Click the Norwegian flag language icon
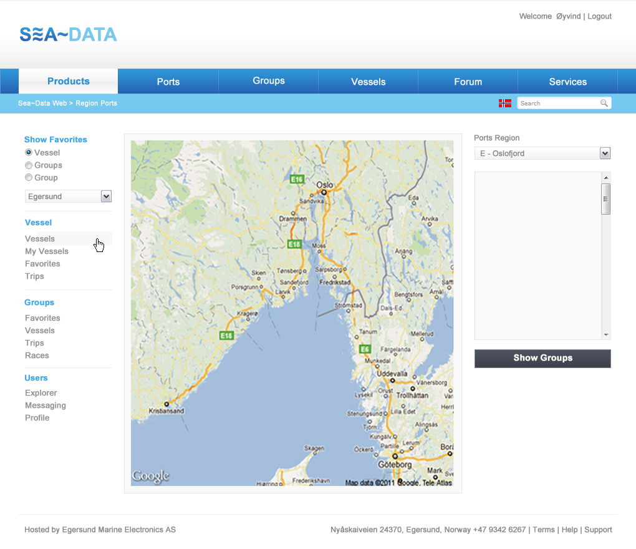 [x=505, y=103]
